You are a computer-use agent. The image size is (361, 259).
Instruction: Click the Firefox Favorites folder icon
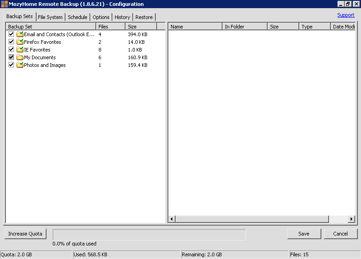(20, 42)
